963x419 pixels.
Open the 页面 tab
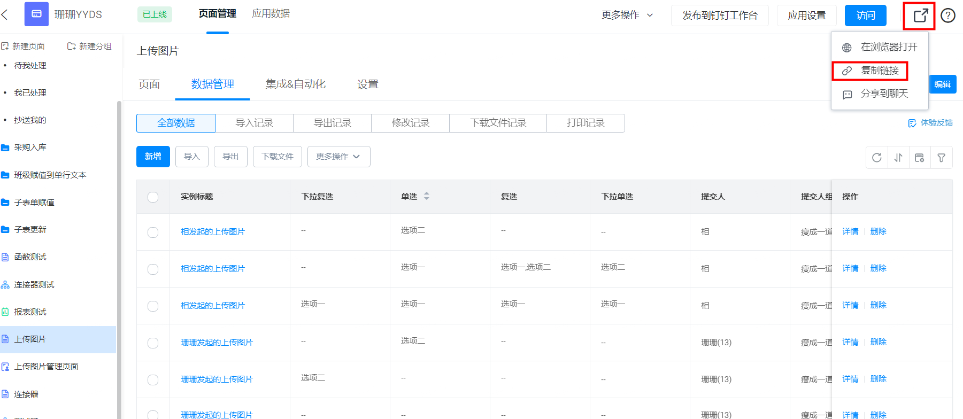(x=149, y=84)
